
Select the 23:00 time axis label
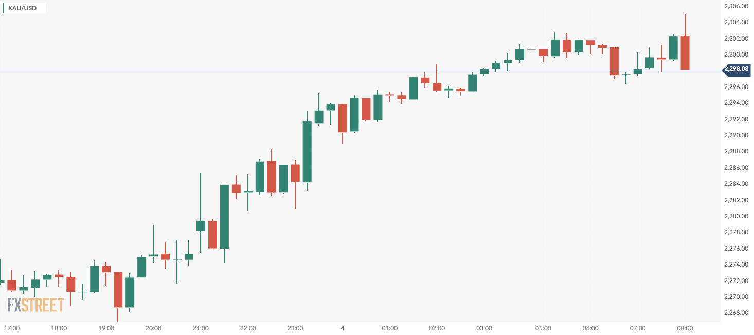click(x=295, y=328)
